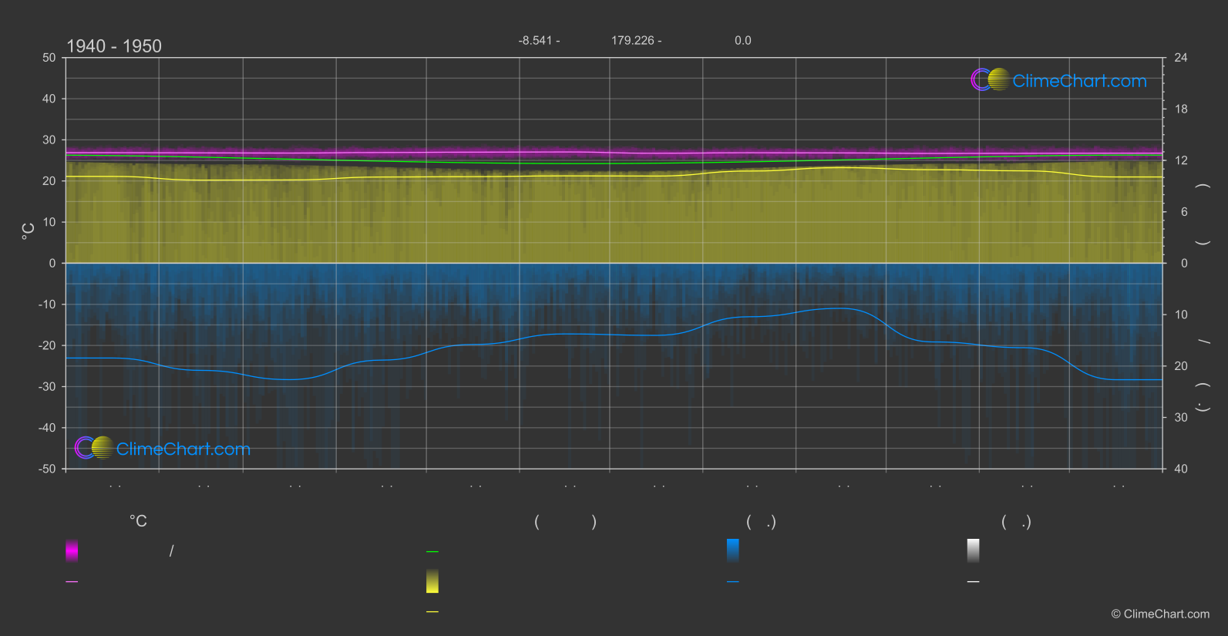Open the ClimeChart.com text link top right

tap(1079, 81)
